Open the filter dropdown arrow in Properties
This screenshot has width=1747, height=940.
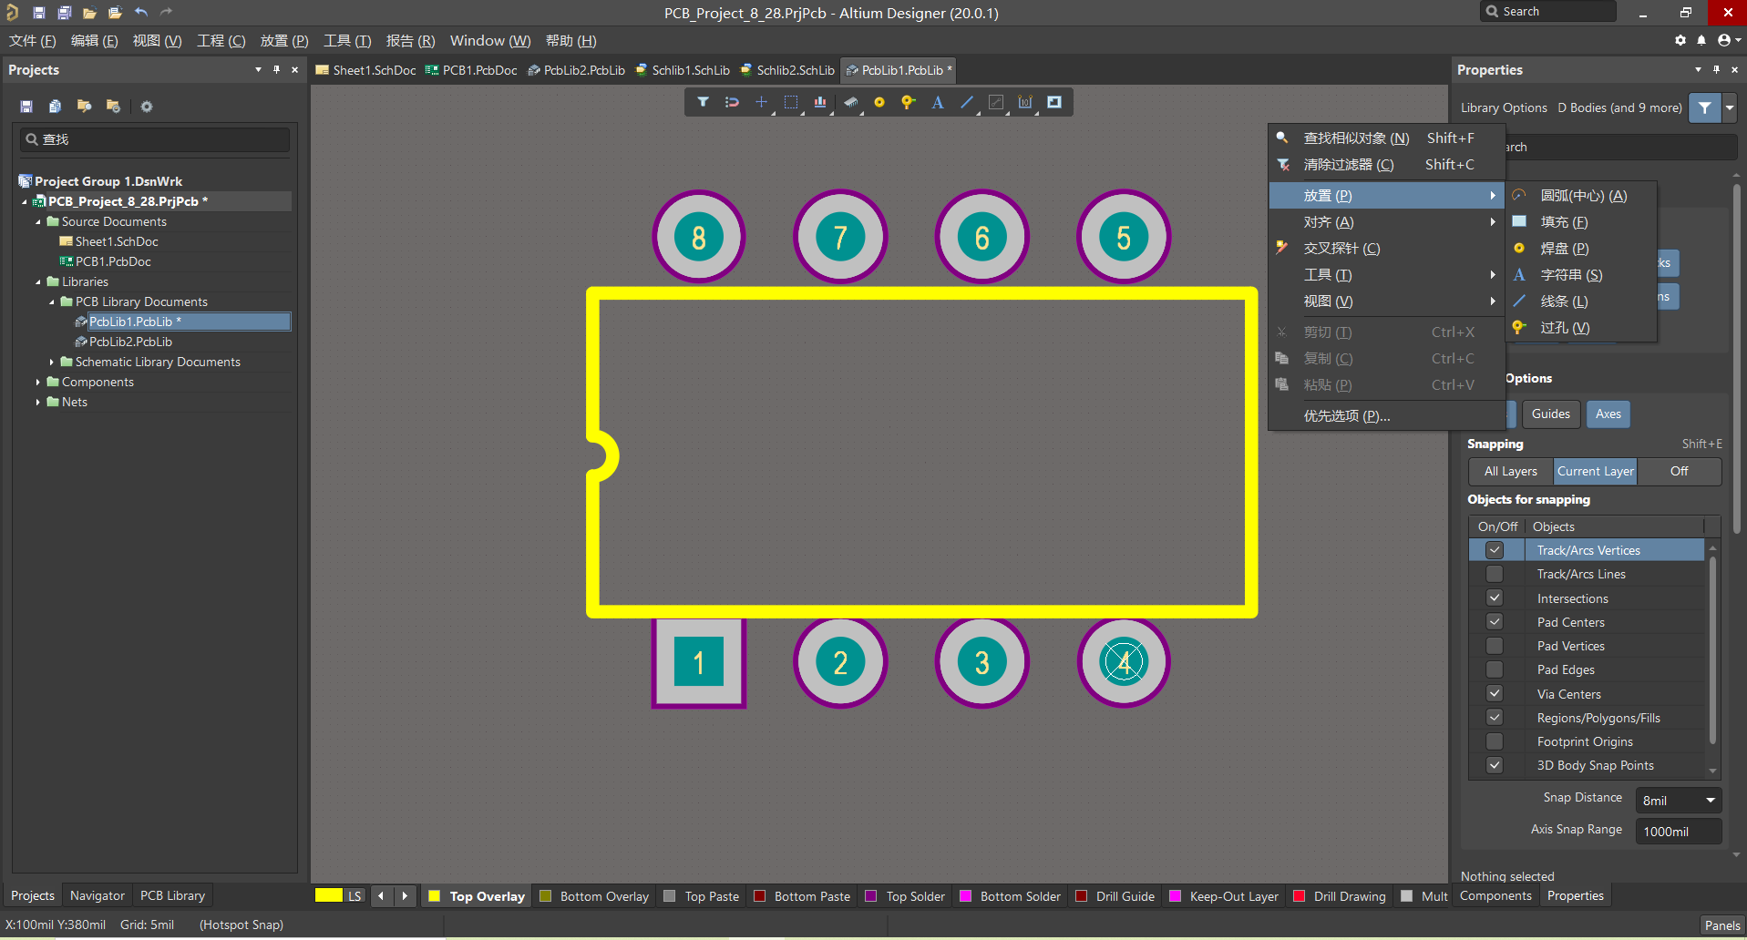click(x=1729, y=107)
